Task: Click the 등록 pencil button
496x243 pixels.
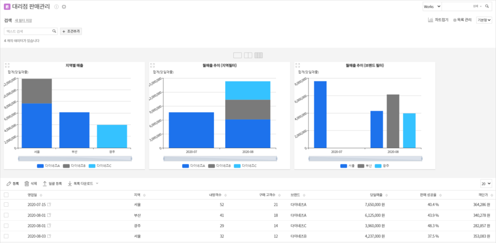Action: tap(13, 183)
